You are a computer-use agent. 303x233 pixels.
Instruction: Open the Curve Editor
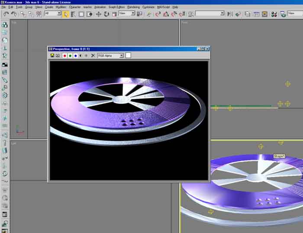pos(256,14)
